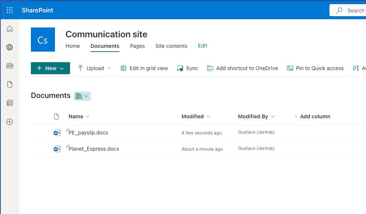Click Word file icon beside PE_payslip.docx
Viewport: 366px width, 214px height.
click(x=57, y=133)
